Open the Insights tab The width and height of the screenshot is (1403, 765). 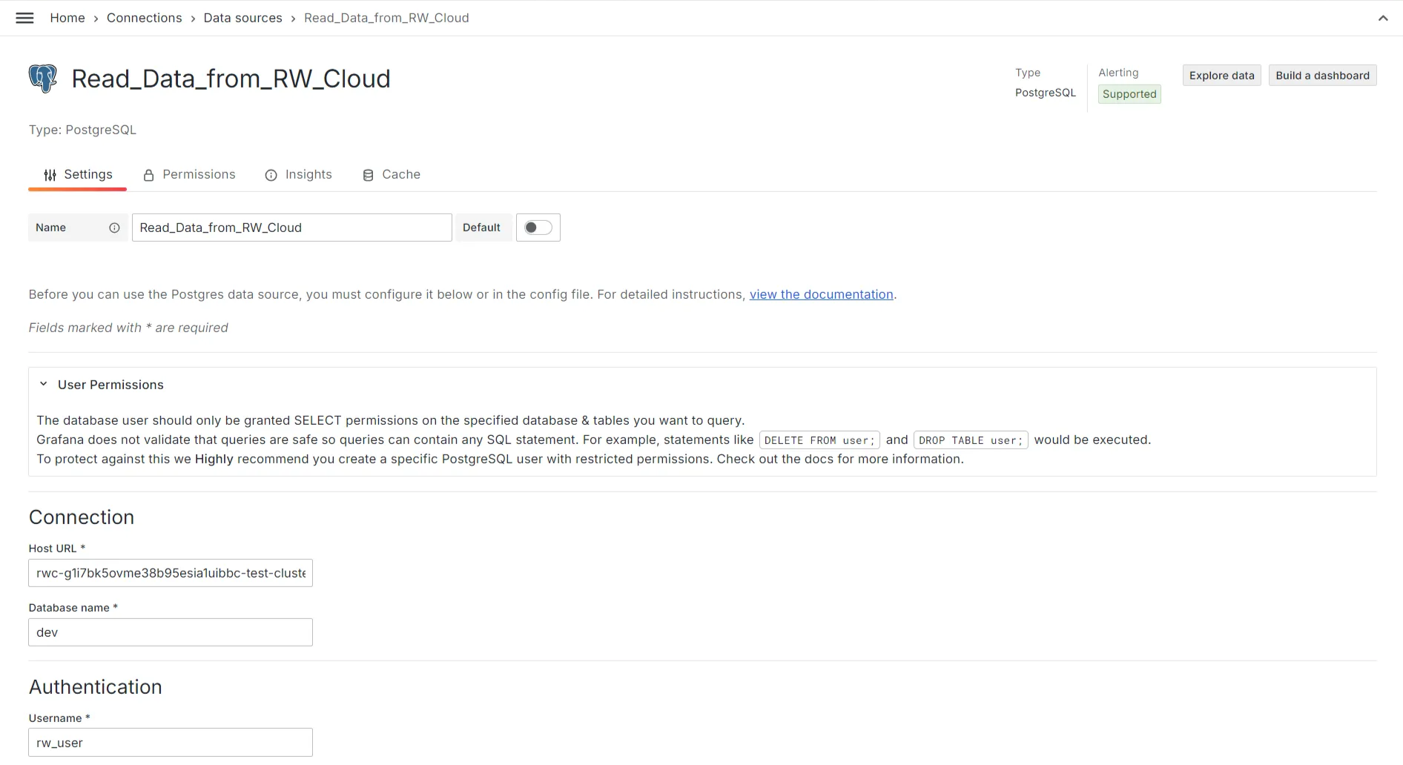[x=298, y=175]
